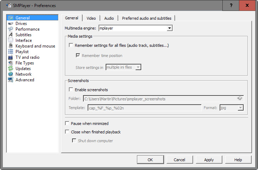Click the Advanced section icon
This screenshot has height=170, width=258.
pyautogui.click(x=11, y=80)
